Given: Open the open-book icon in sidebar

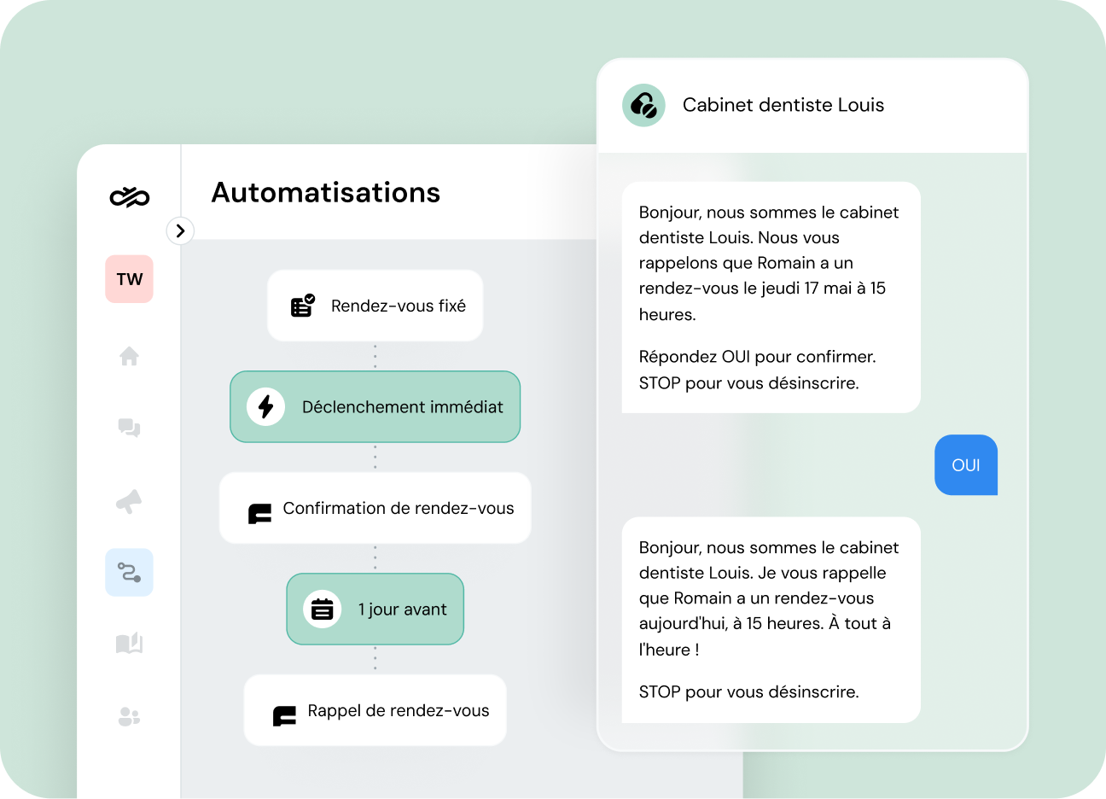Looking at the screenshot, I should click(x=129, y=644).
